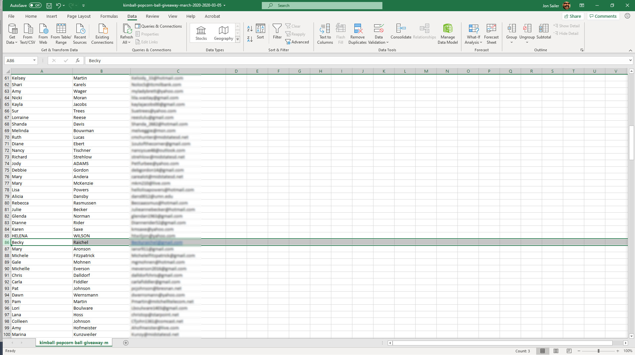Sort ascending with the A-to-Z icon
Screen dimensions: 635x355
tap(250, 29)
